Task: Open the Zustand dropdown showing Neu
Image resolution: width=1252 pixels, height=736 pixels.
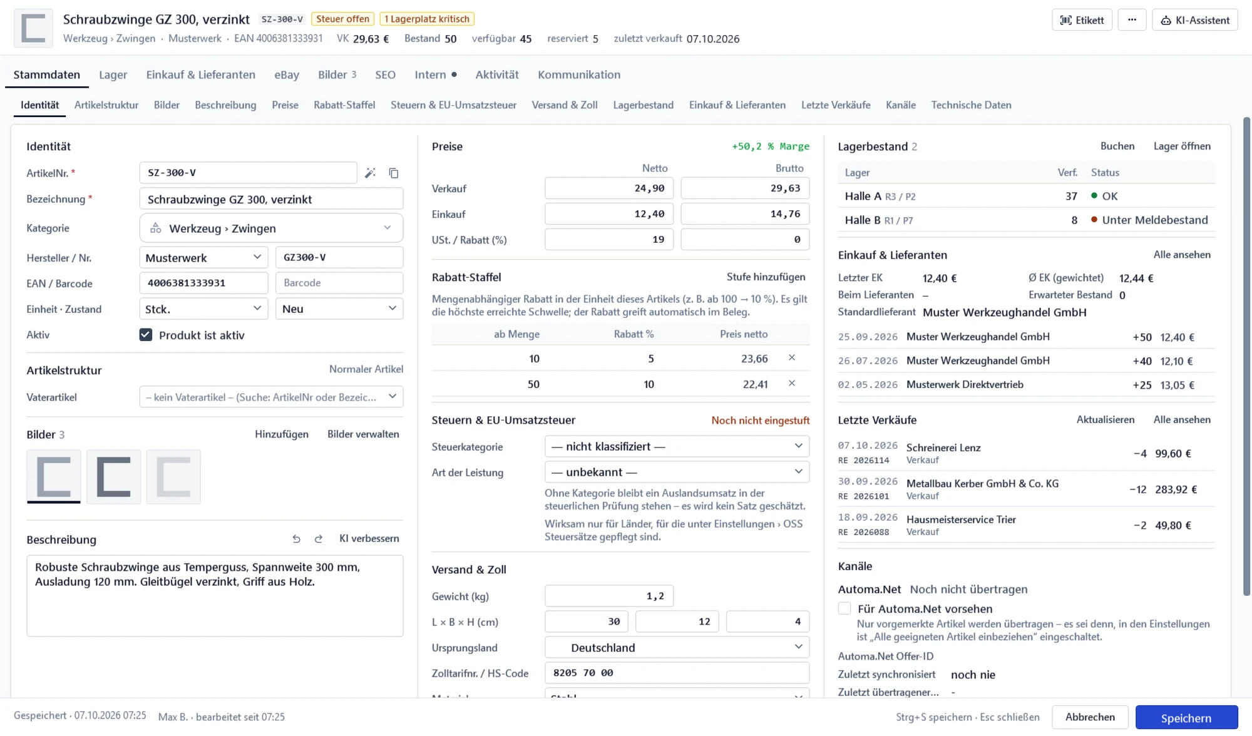Action: (x=339, y=309)
